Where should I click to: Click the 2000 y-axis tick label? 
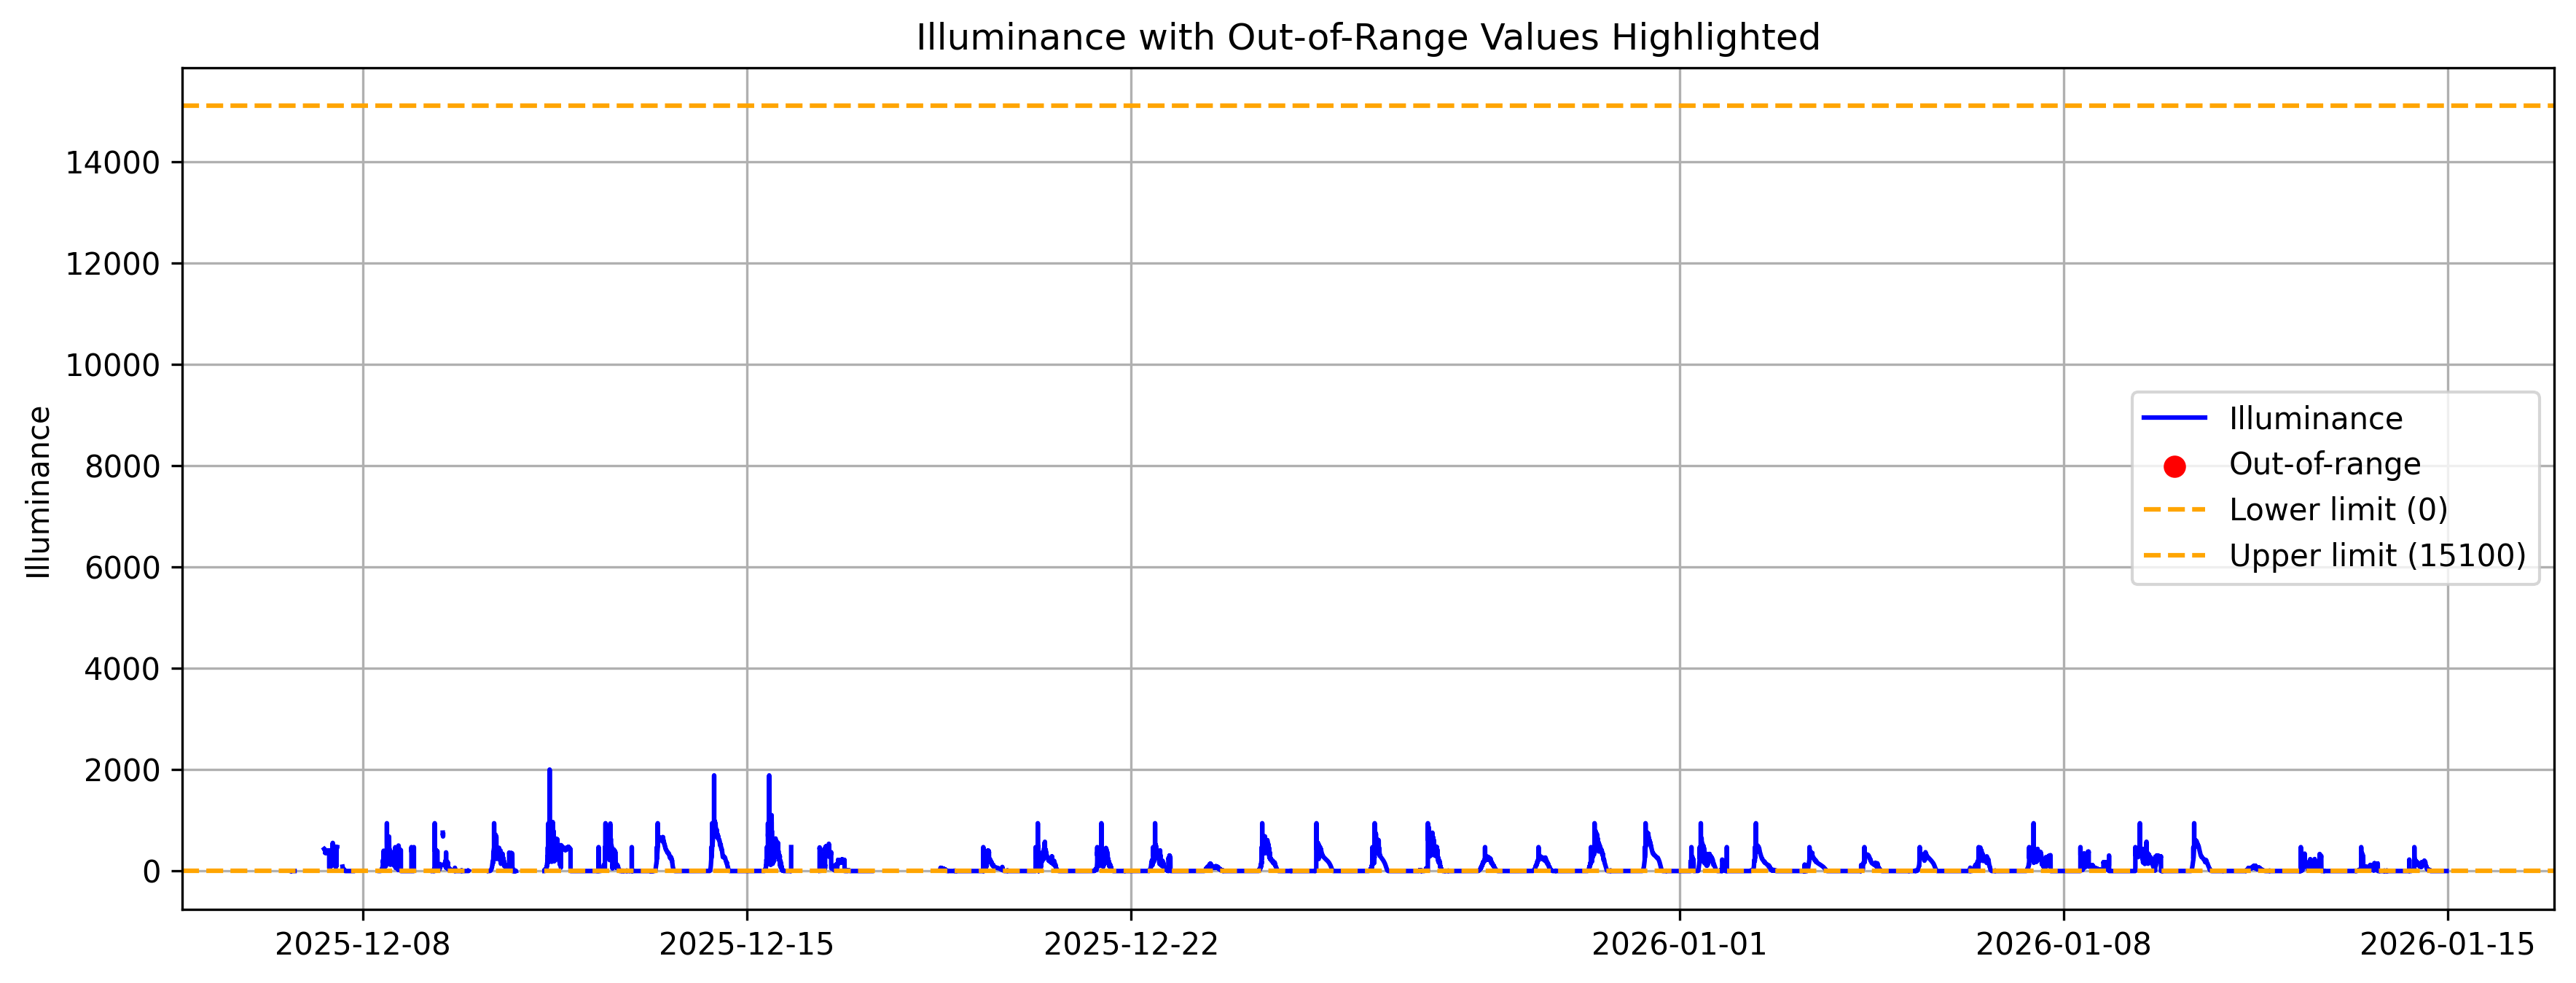pos(122,771)
